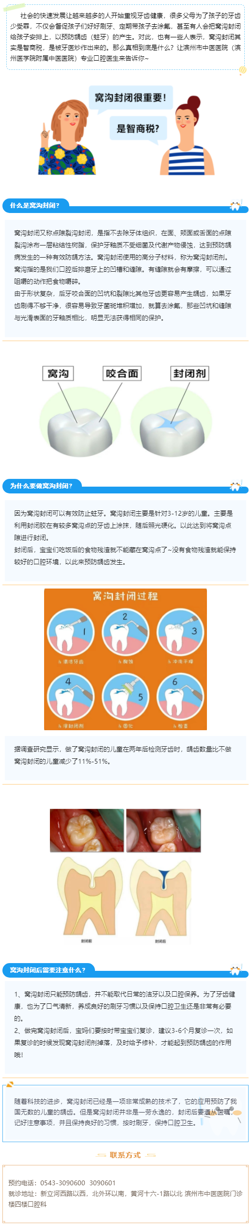Click the 封闭剂 label box
252x1228 pixels.
(189, 374)
